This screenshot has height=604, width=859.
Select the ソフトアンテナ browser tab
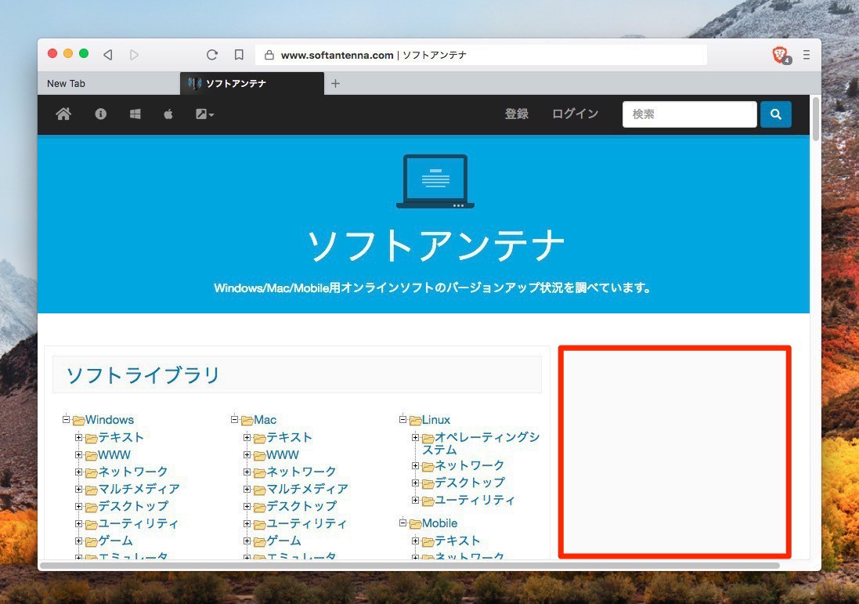tap(252, 83)
